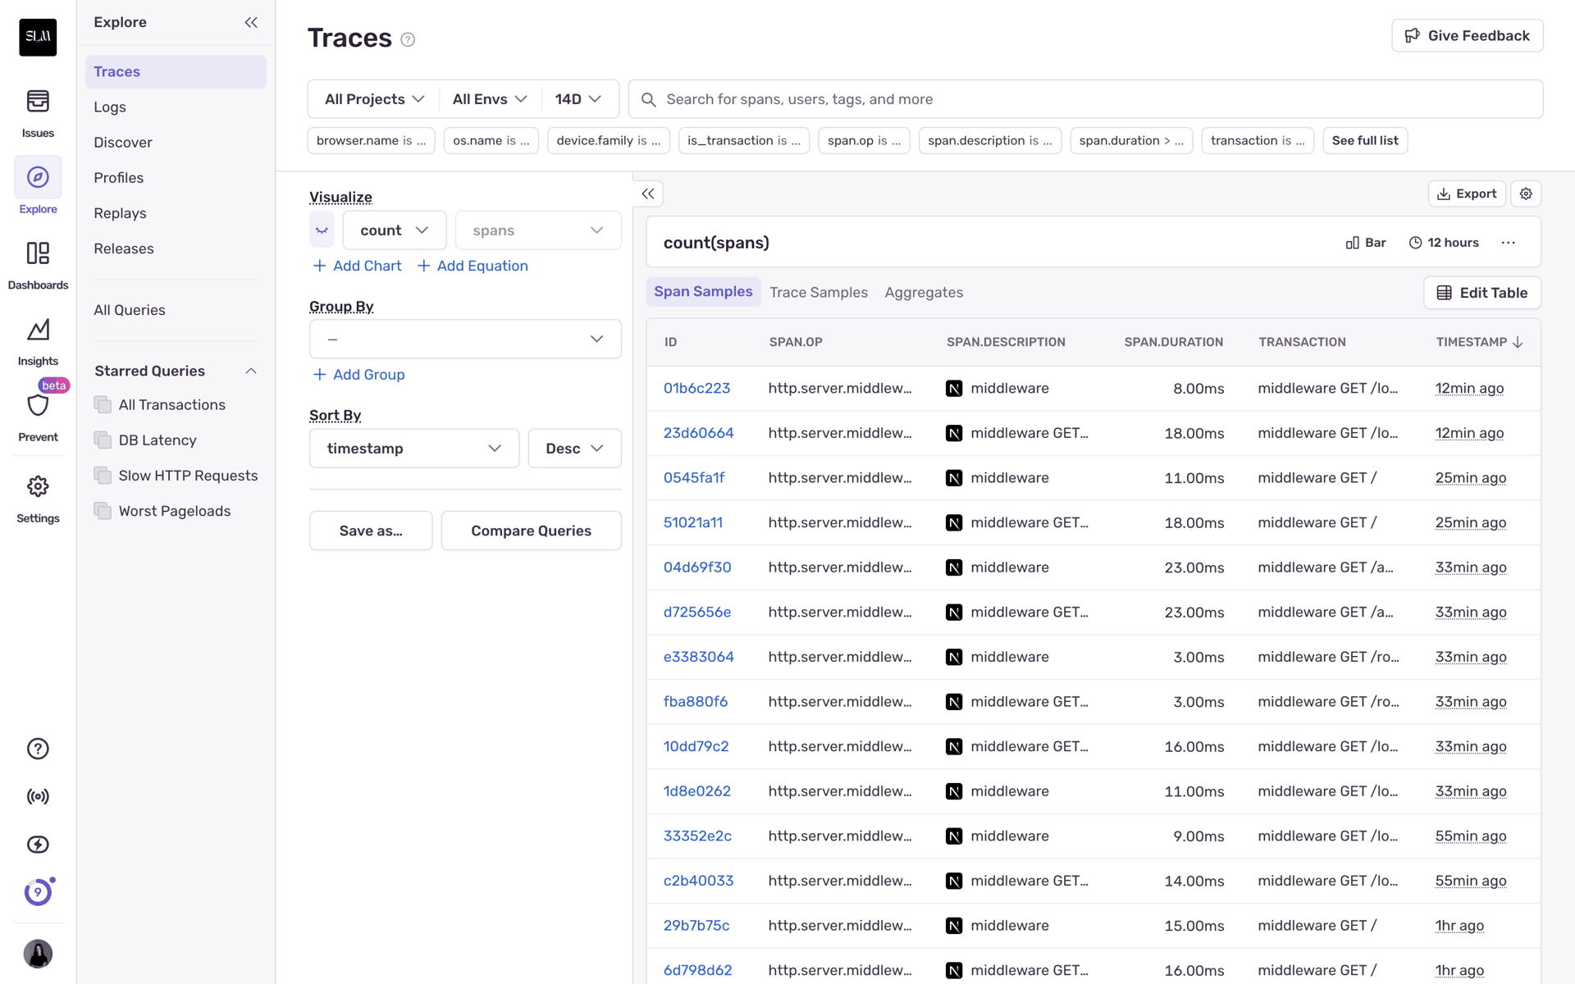
Task: Click the Give Feedback button
Action: (x=1467, y=36)
